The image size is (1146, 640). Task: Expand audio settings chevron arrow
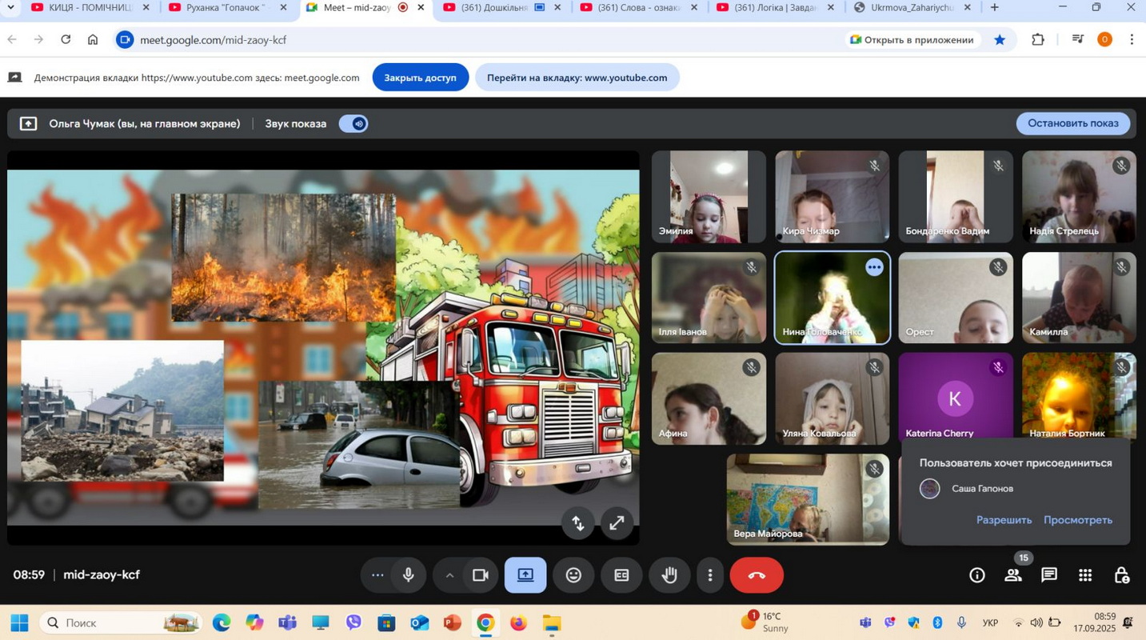tap(449, 575)
